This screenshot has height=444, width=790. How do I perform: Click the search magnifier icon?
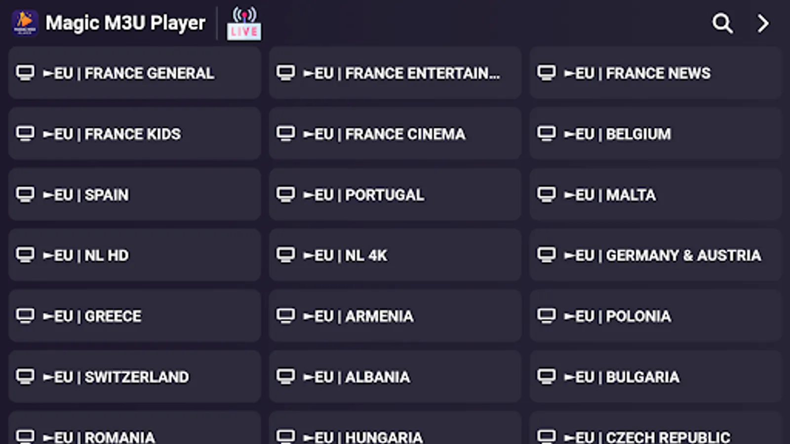click(722, 23)
